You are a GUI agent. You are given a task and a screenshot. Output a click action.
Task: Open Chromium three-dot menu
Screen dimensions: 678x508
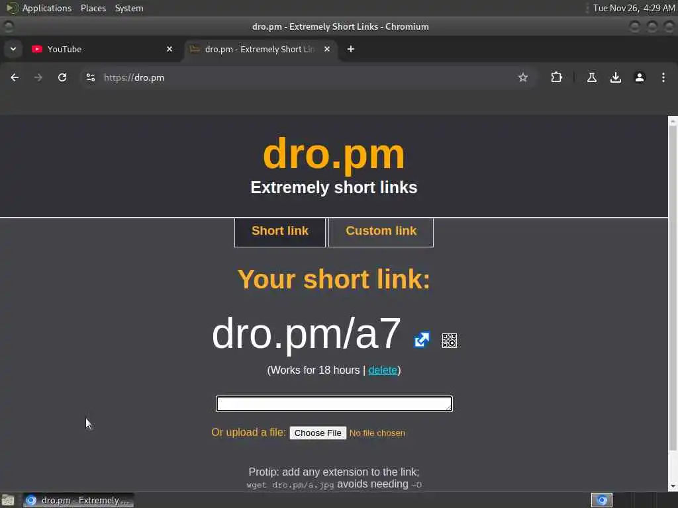point(663,77)
